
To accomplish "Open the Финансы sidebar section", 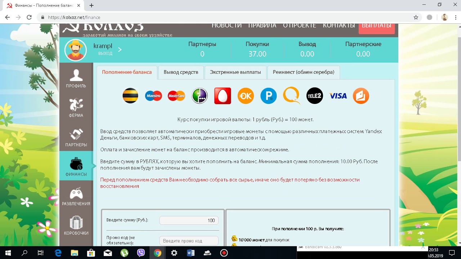I will 76,166.
